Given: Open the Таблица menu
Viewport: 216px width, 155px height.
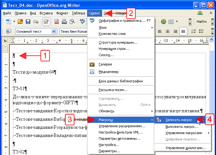Looking at the screenshot, I should (x=79, y=13).
